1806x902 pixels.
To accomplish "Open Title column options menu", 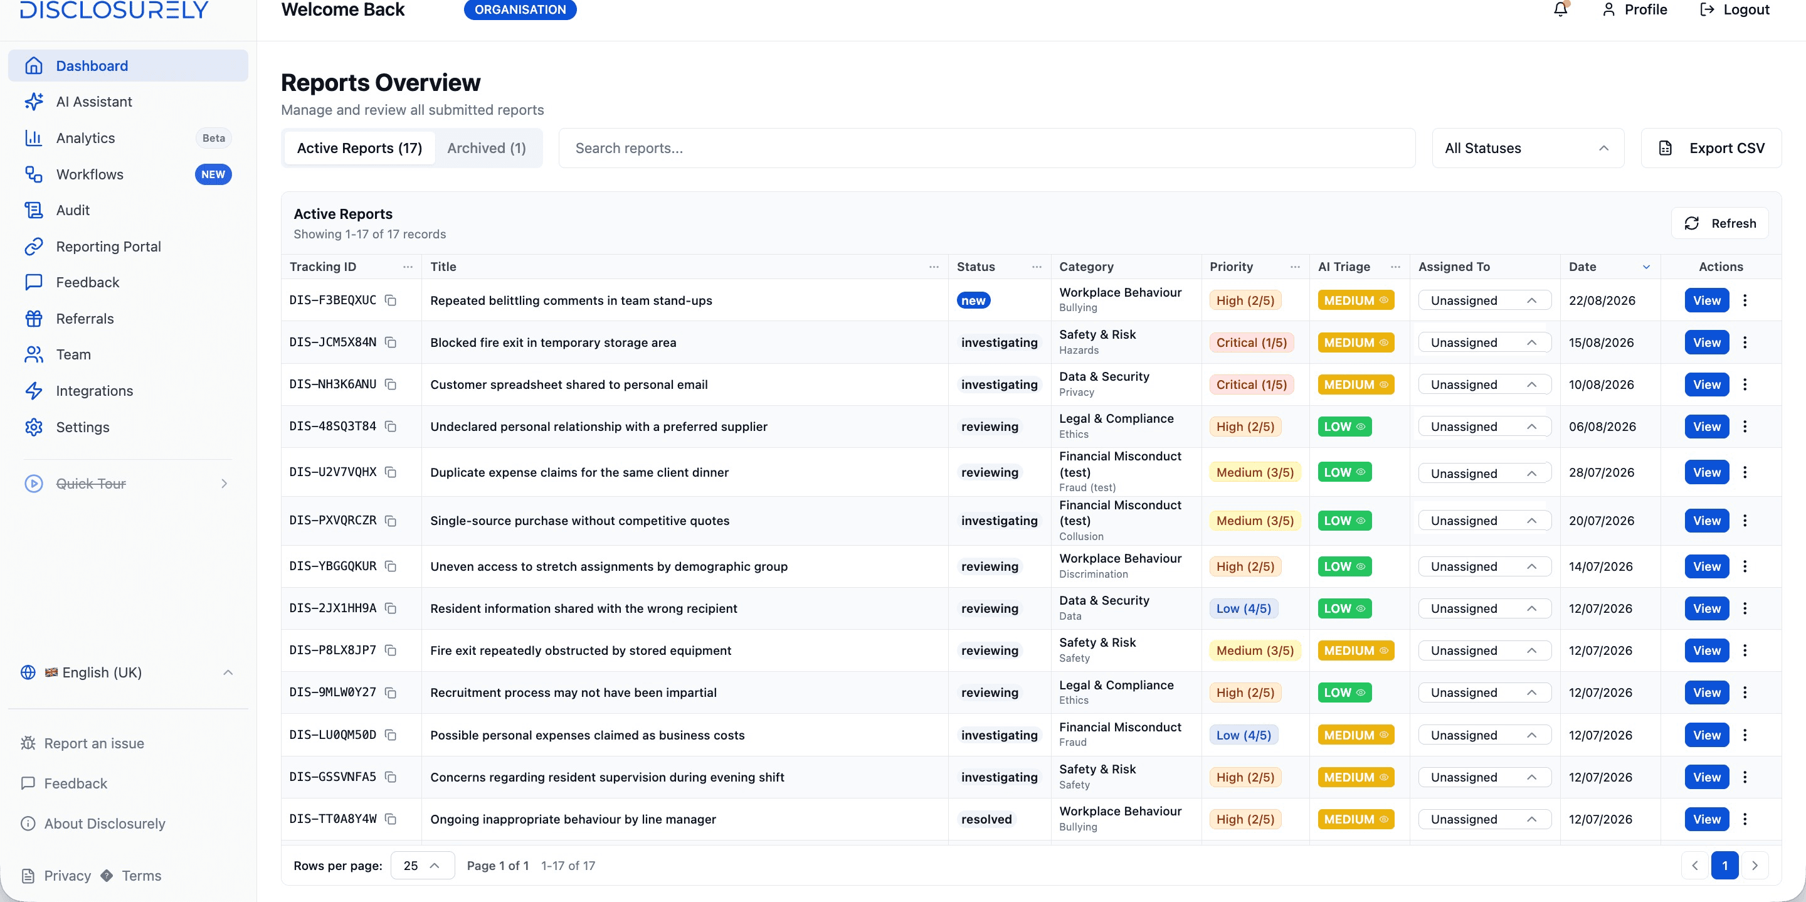I will coord(934,267).
